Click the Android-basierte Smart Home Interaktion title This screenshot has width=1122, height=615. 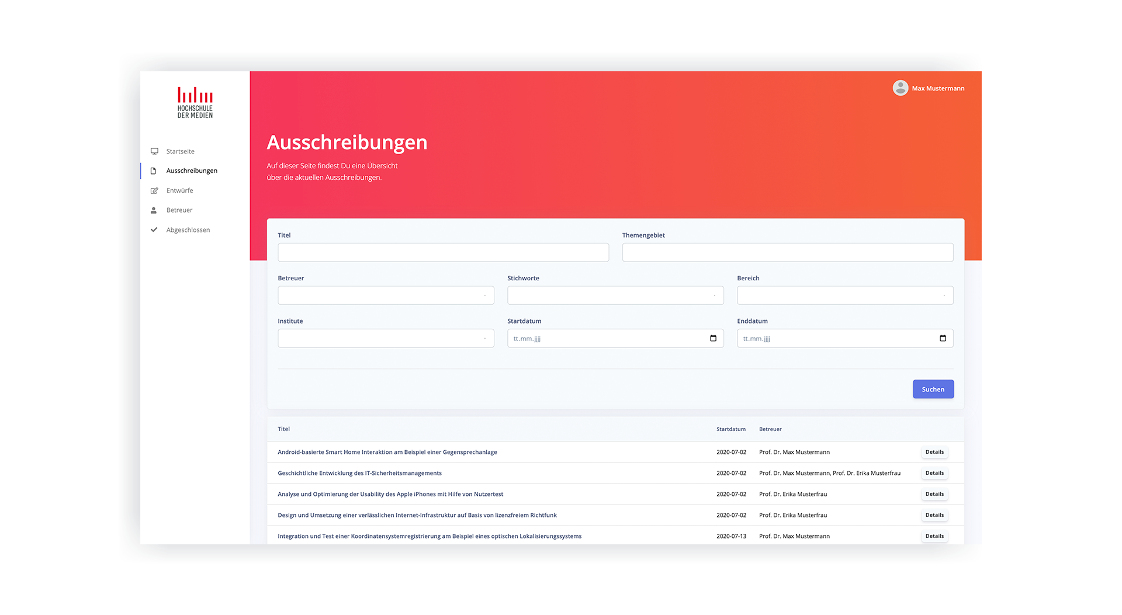[x=387, y=453]
